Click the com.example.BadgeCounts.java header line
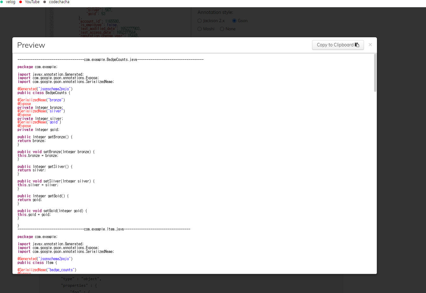 coord(110,59)
